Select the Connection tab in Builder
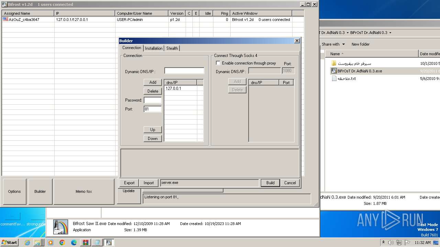The image size is (440, 247). [x=132, y=48]
